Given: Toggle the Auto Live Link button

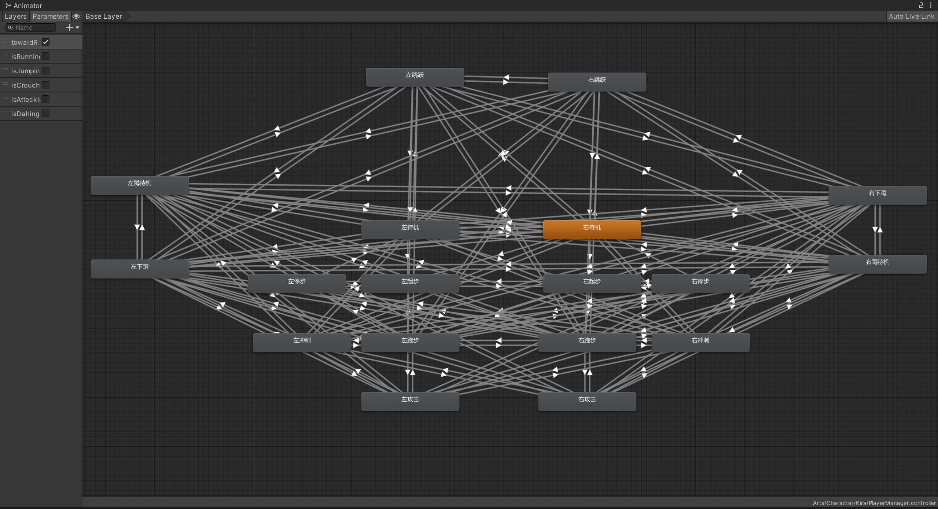Looking at the screenshot, I should (x=912, y=16).
